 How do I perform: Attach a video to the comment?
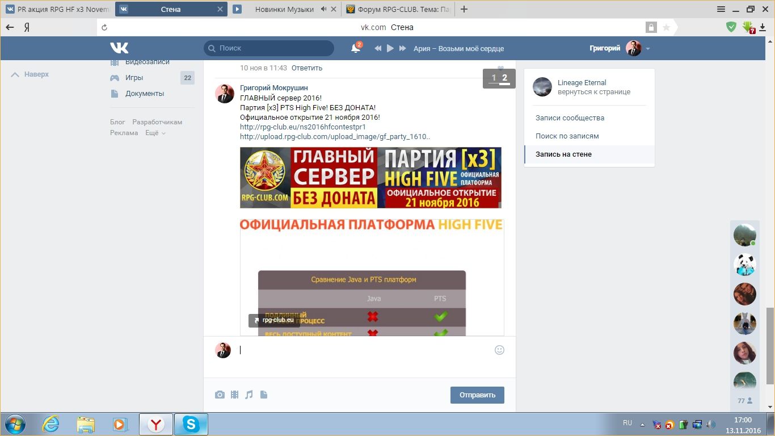(234, 395)
